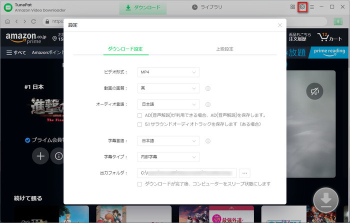The image size is (350, 223).
Task: Enable saving AD audio description checkbox
Action: (139, 115)
